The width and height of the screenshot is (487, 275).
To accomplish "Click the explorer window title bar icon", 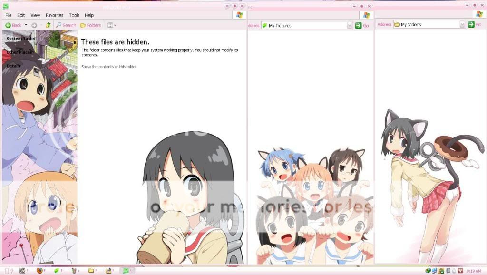I will point(6,6).
